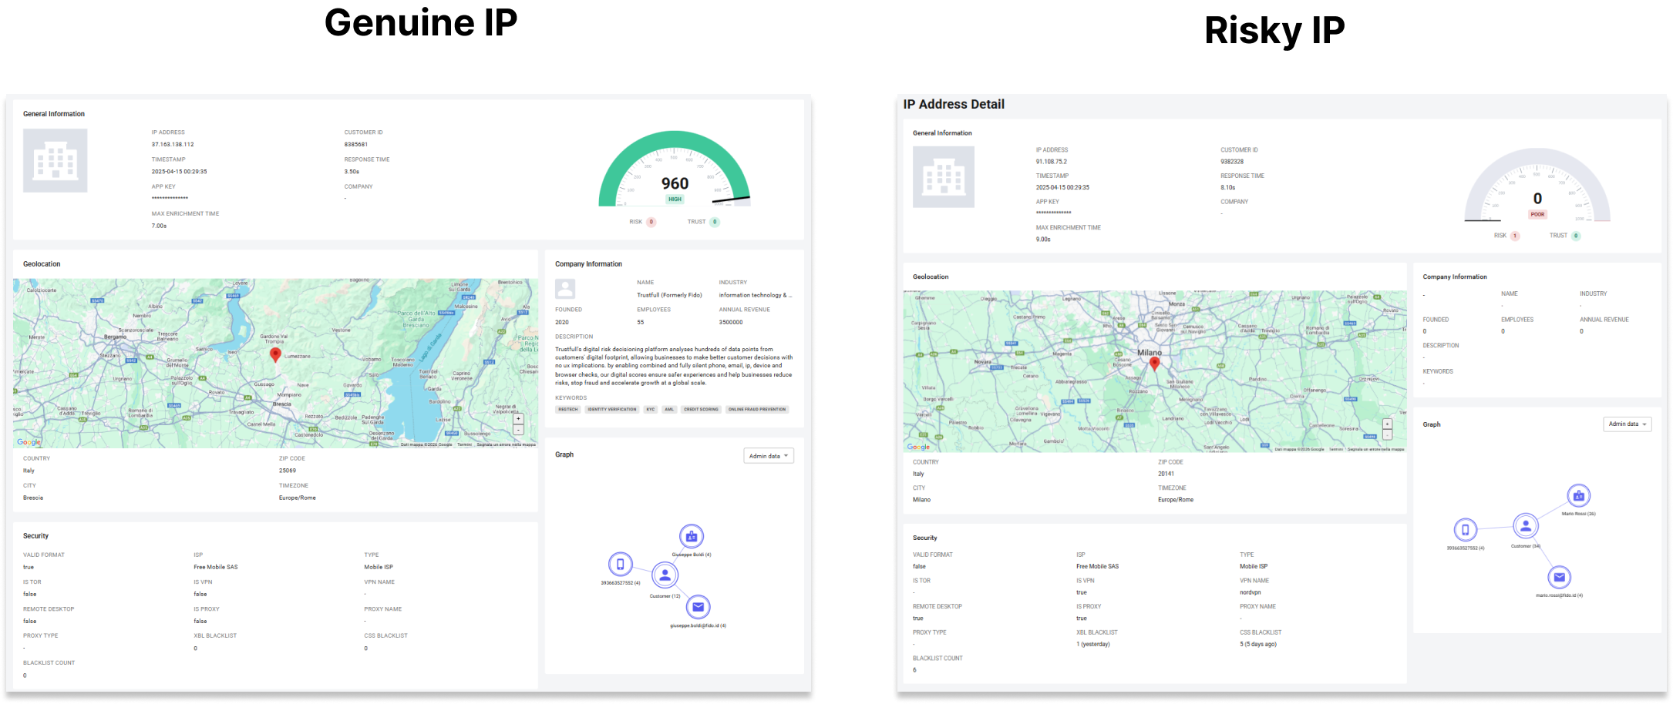Click the Mario Rossi badge node
Viewport: 1673px width, 704px height.
pyautogui.click(x=1578, y=496)
